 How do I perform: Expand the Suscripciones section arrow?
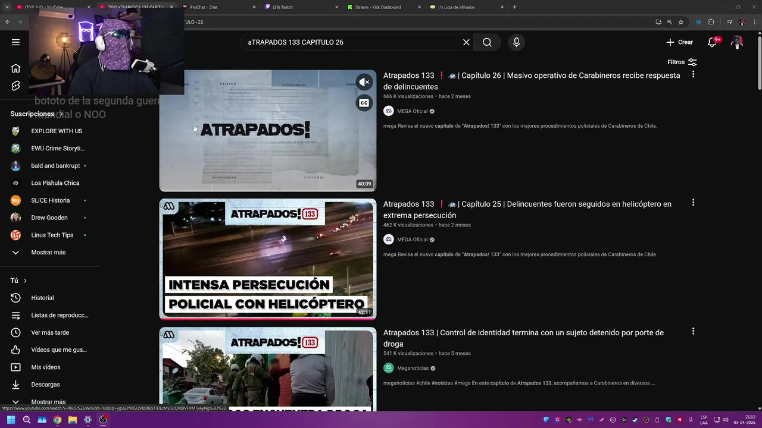pyautogui.click(x=61, y=114)
